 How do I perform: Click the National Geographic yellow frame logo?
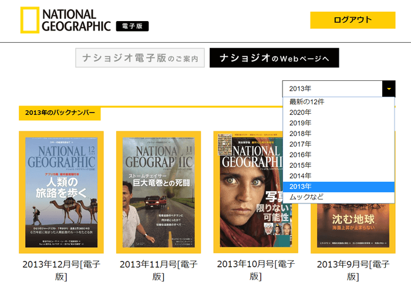pos(30,20)
